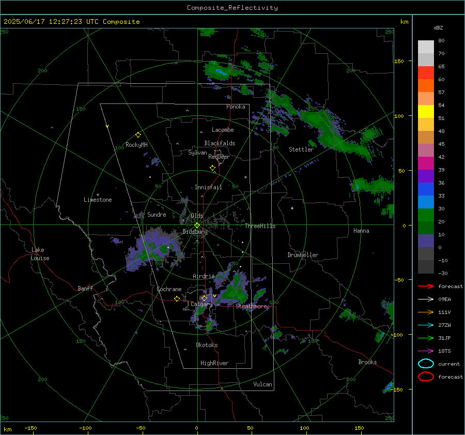
Task: Click the Composite_Reflectivity title
Action: [232, 8]
